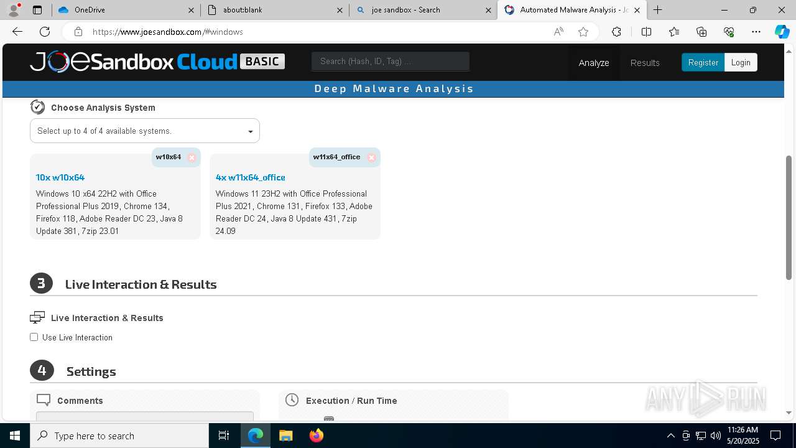Screen dimensions: 796x448
Task: Refresh the current page
Action: click(45, 32)
